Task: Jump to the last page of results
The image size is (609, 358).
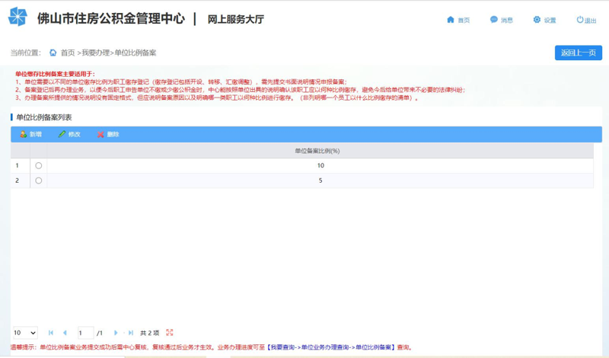Action: click(x=130, y=333)
